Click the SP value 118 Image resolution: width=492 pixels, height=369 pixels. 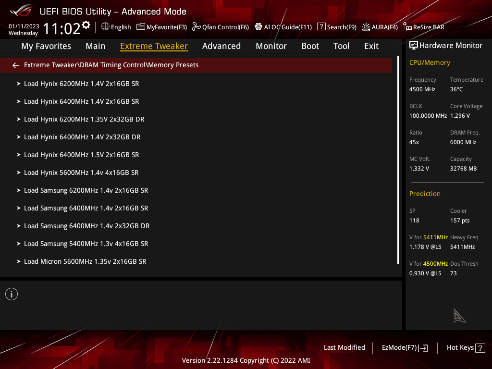(414, 221)
